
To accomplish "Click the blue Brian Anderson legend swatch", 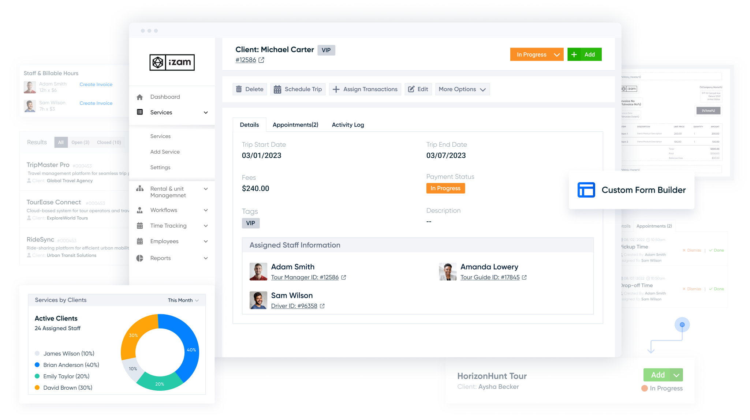I will pos(37,365).
